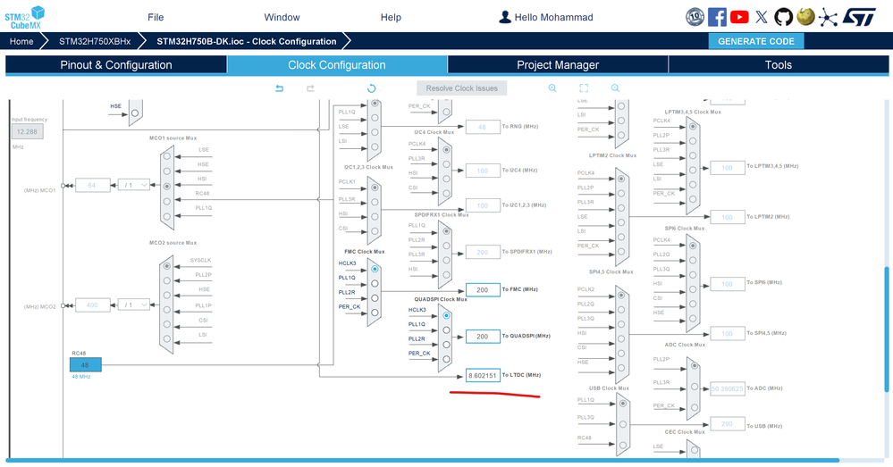Open the wiki globe icon

click(x=805, y=16)
